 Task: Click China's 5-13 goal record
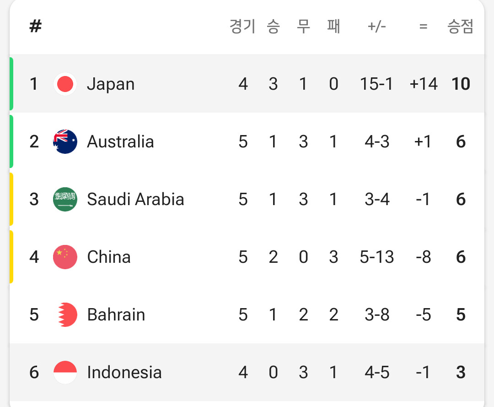(x=377, y=257)
